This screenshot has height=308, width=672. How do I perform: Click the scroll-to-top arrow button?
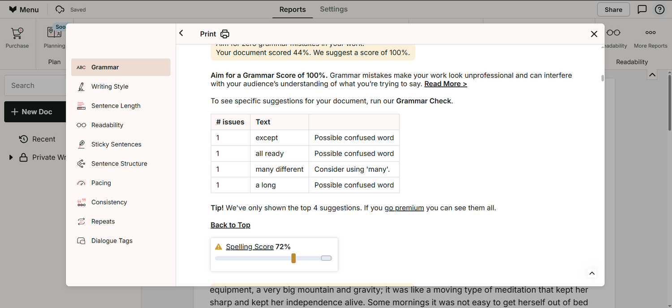(x=592, y=273)
